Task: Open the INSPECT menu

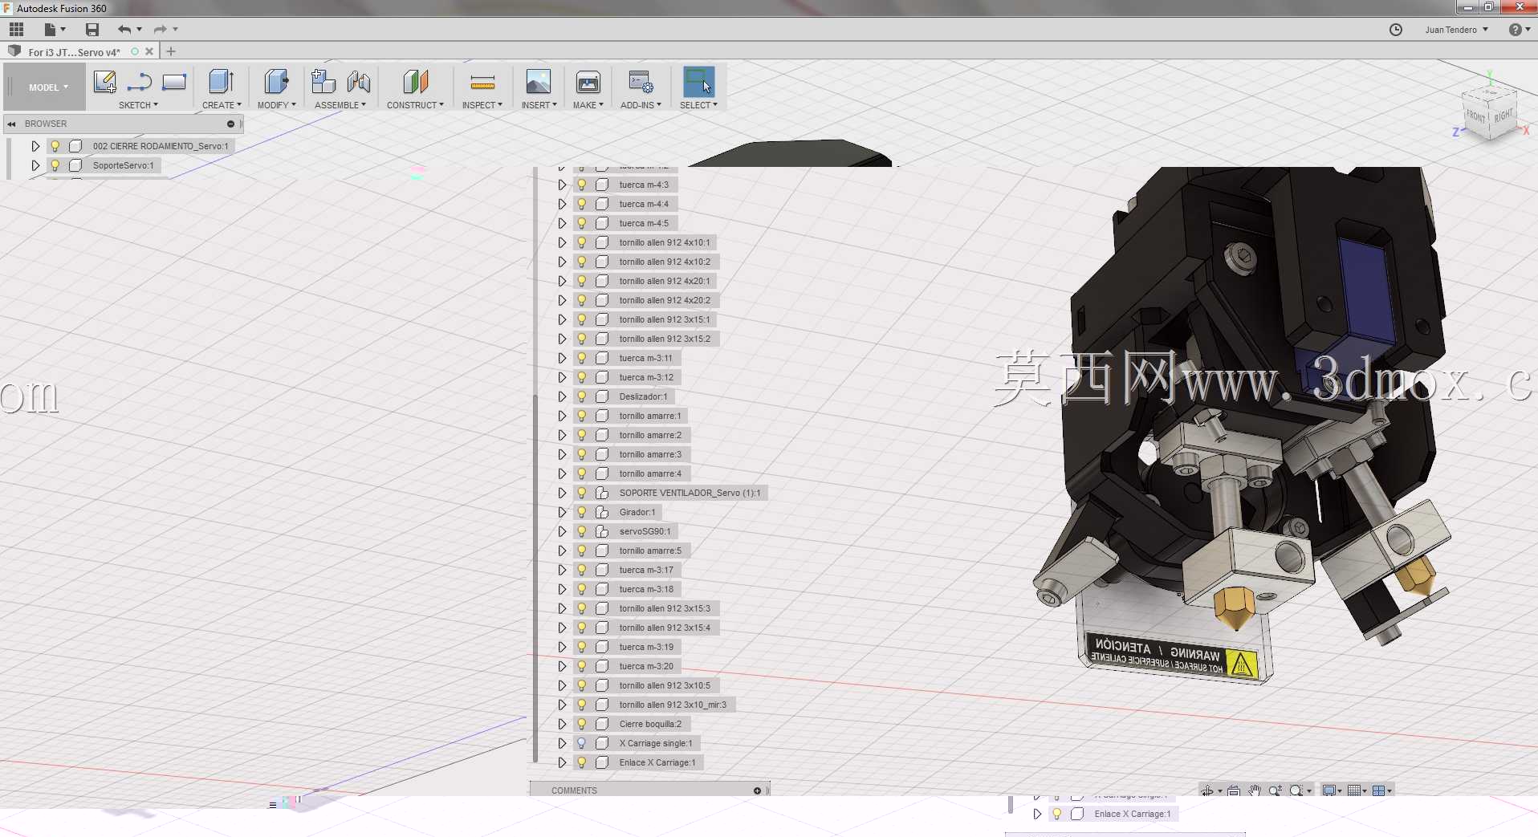Action: (482, 105)
